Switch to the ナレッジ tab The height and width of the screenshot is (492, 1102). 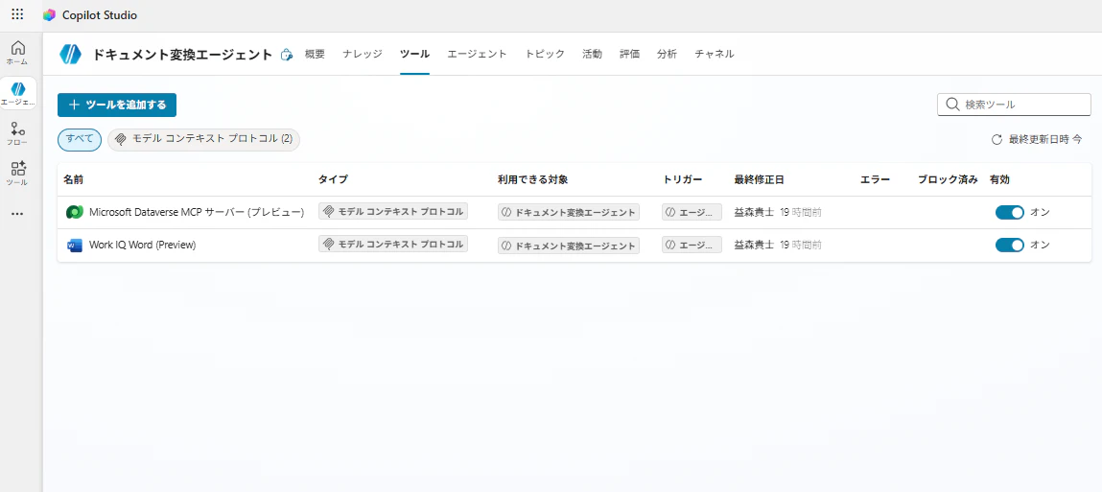tap(363, 54)
